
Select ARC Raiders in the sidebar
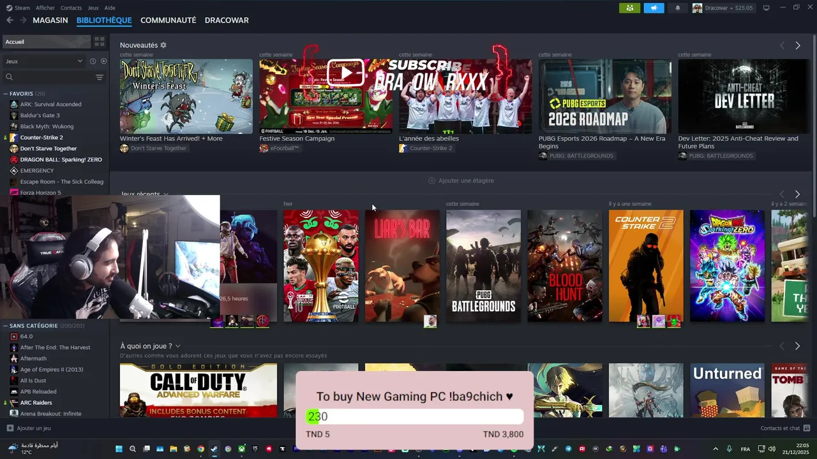click(36, 403)
